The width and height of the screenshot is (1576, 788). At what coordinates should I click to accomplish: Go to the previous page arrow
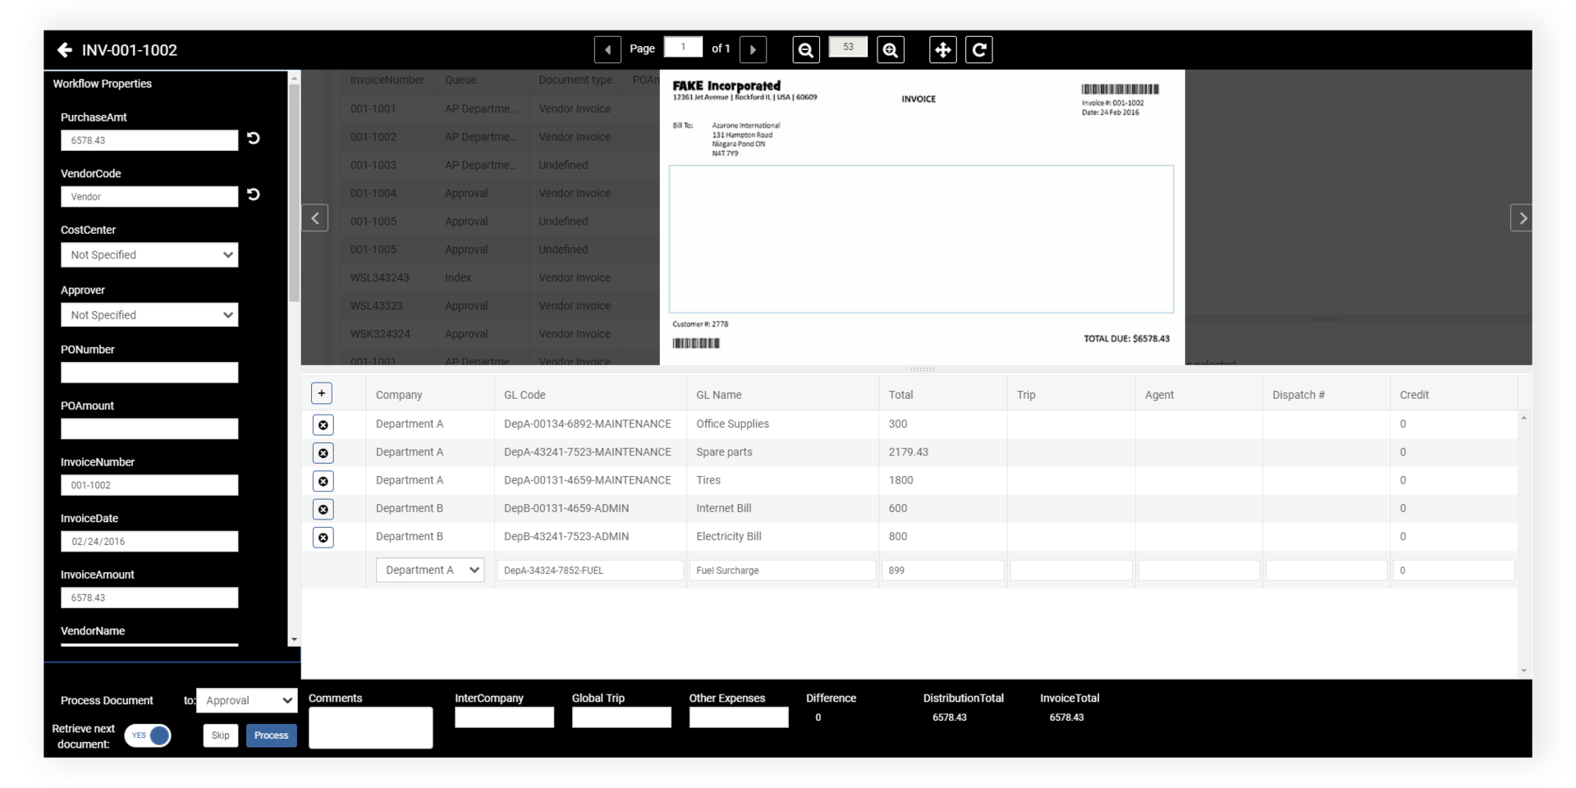(607, 49)
